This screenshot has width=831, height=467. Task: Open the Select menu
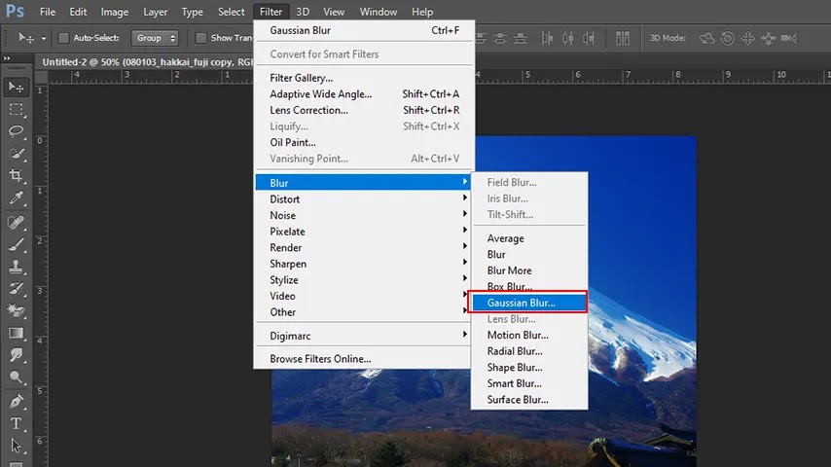click(x=231, y=12)
